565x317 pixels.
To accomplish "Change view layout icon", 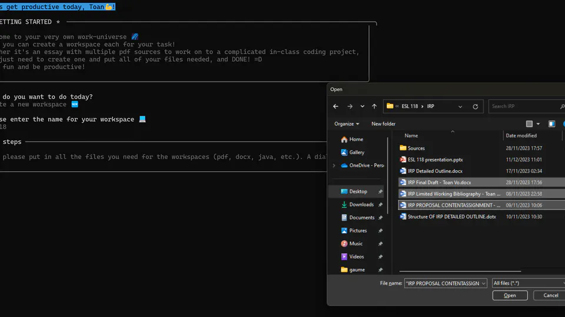I will [529, 124].
